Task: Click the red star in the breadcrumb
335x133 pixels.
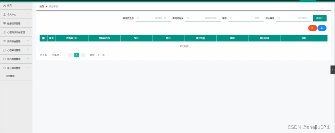Action: point(46,7)
